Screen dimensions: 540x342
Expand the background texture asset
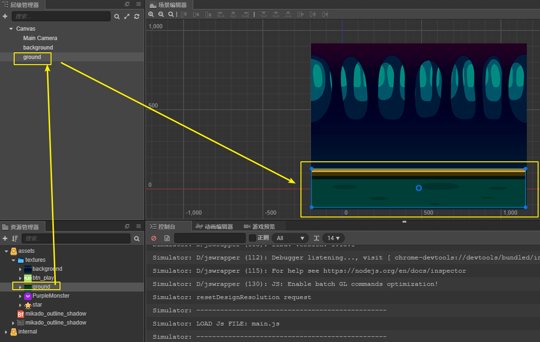click(20, 269)
